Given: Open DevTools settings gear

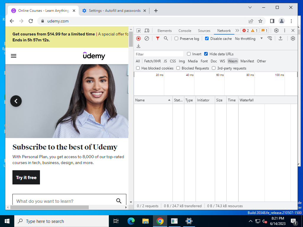Looking at the screenshot, I should click(x=276, y=30).
